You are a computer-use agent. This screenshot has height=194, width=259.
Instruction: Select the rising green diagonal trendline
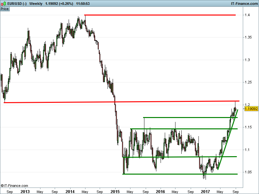click(228, 140)
